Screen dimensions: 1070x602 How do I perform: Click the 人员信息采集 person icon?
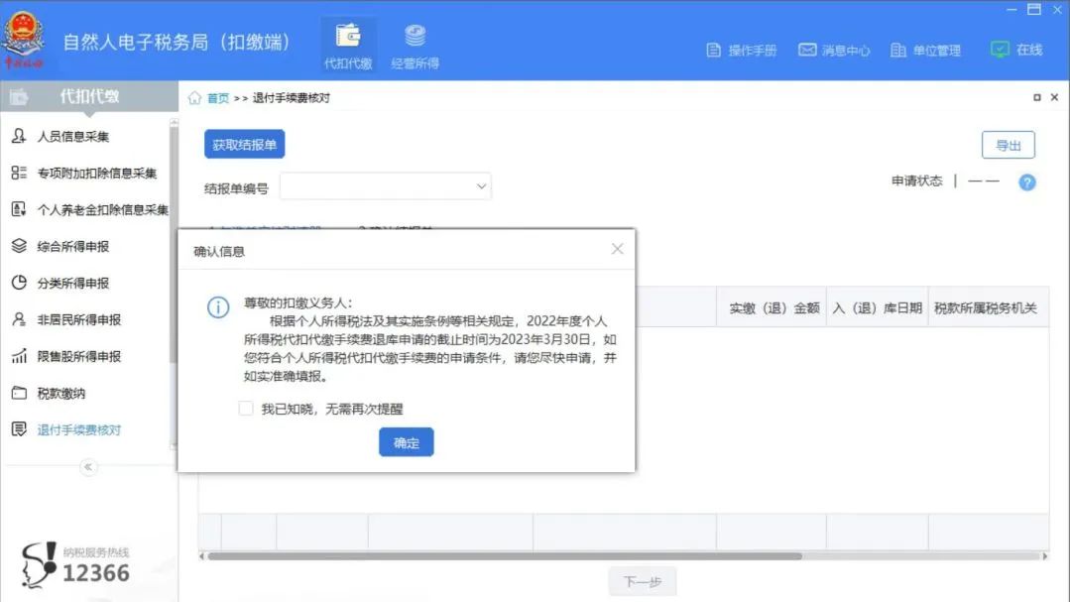[x=19, y=136]
